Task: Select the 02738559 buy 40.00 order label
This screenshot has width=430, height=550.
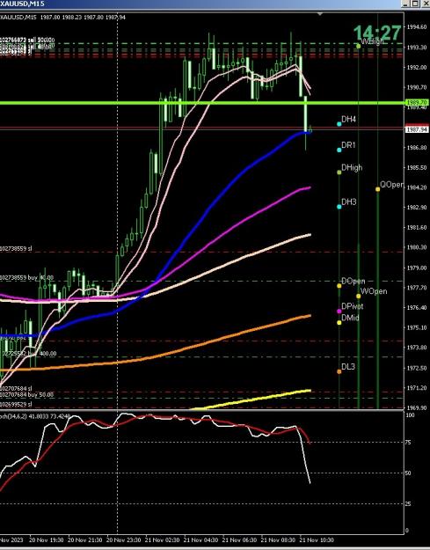Action: (x=26, y=278)
